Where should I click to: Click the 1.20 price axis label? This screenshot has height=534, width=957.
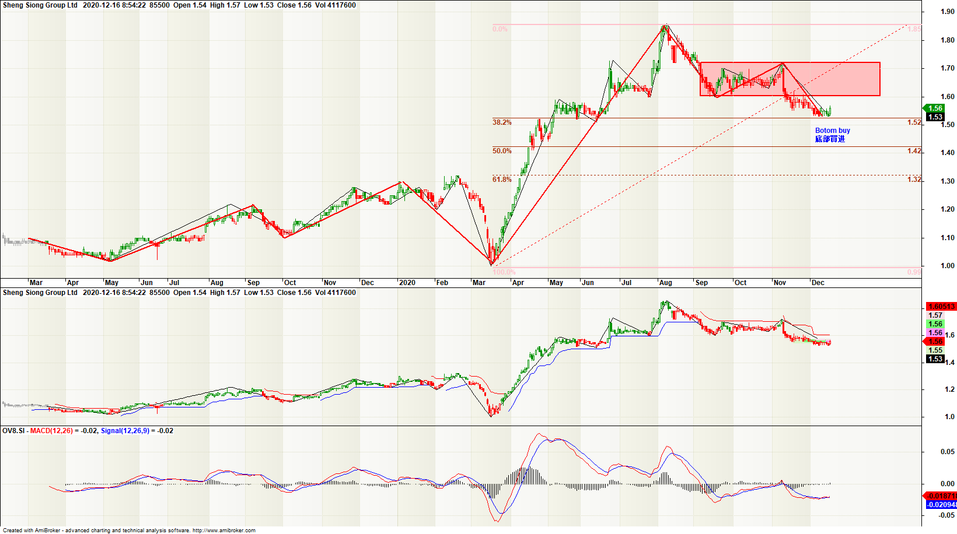948,209
